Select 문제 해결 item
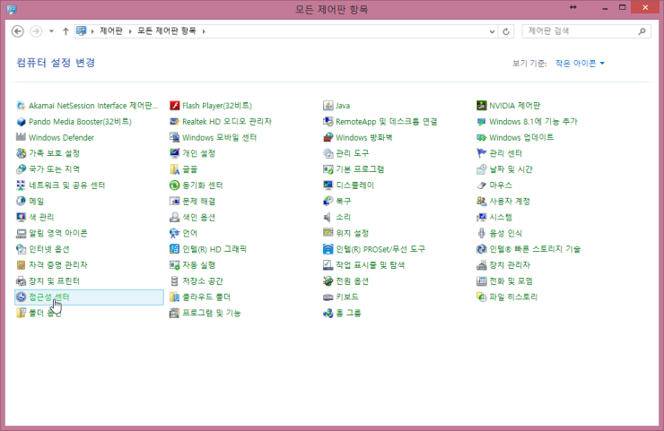 click(198, 202)
